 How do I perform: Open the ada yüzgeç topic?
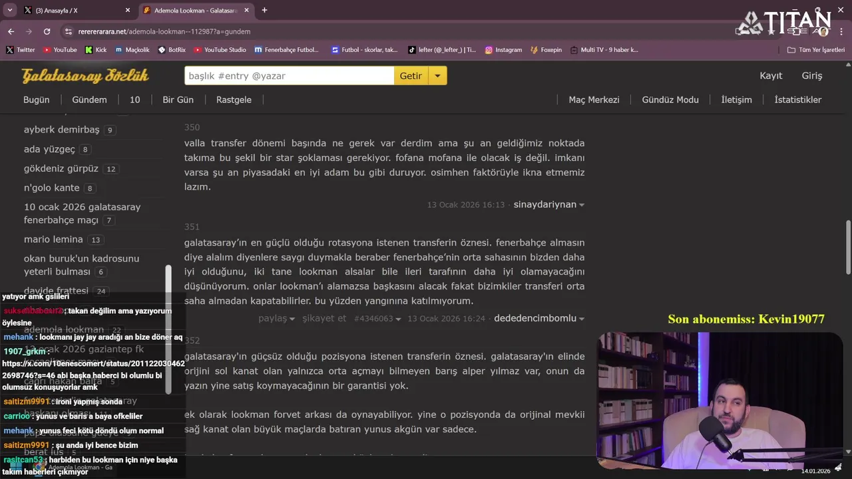click(49, 149)
